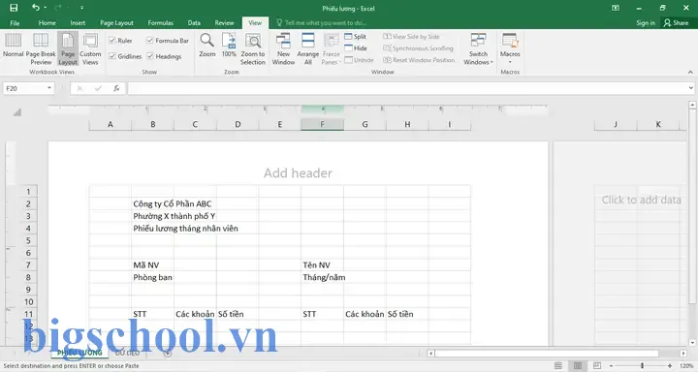698x372 pixels.
Task: Open Switch Windows dropdown
Action: (x=478, y=49)
